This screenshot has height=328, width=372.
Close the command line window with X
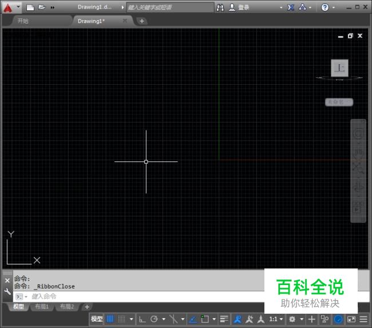(7, 280)
